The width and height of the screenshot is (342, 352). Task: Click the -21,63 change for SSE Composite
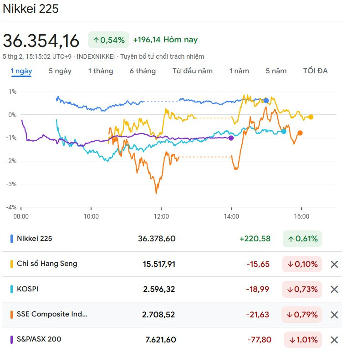point(258,315)
